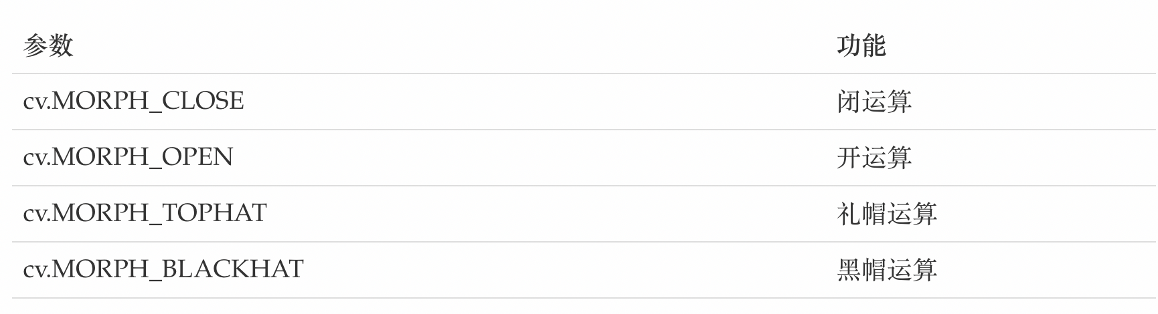Select the cv.MORPH_OPEN parameter cell
This screenshot has height=314, width=1158.
(128, 158)
